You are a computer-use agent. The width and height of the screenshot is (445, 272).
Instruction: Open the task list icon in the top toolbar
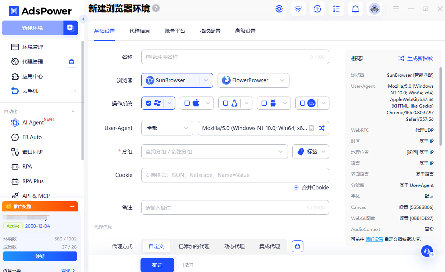click(336, 9)
